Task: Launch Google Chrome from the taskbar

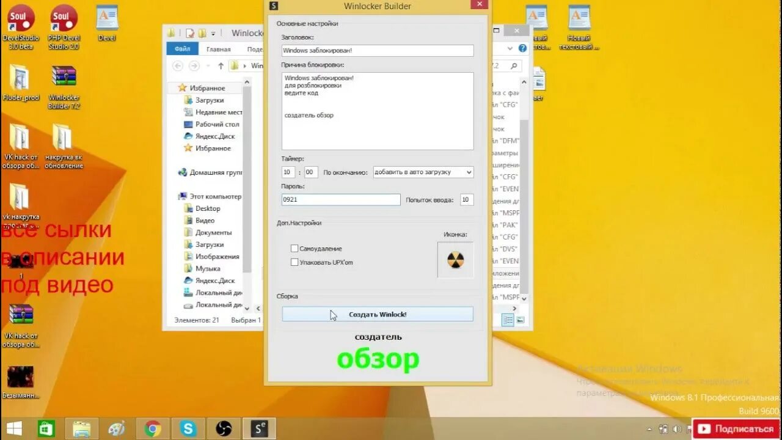Action: (x=153, y=428)
